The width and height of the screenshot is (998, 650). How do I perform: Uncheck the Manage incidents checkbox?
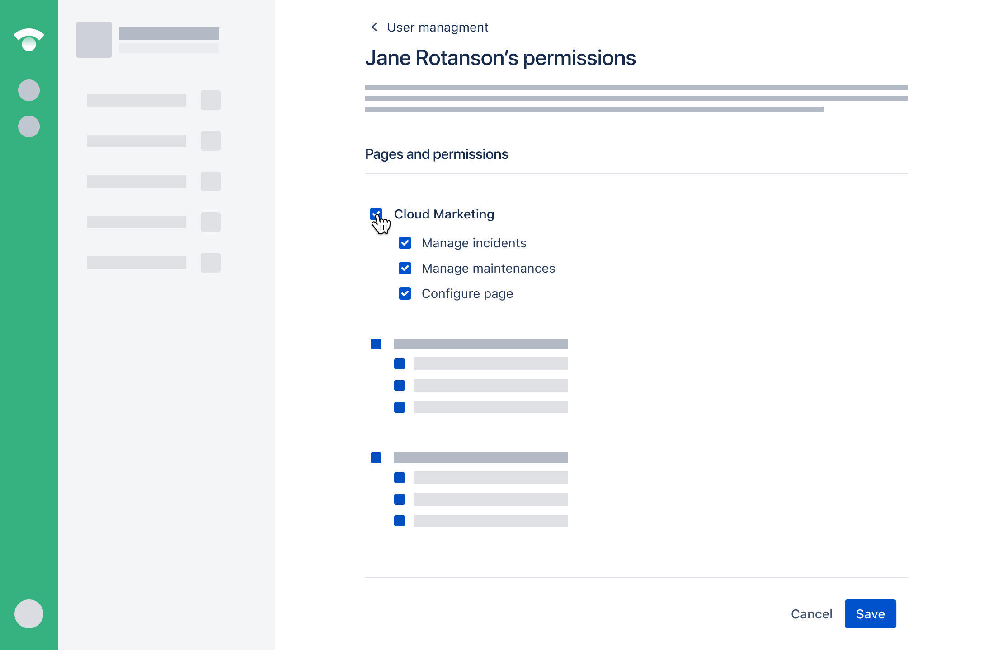405,243
